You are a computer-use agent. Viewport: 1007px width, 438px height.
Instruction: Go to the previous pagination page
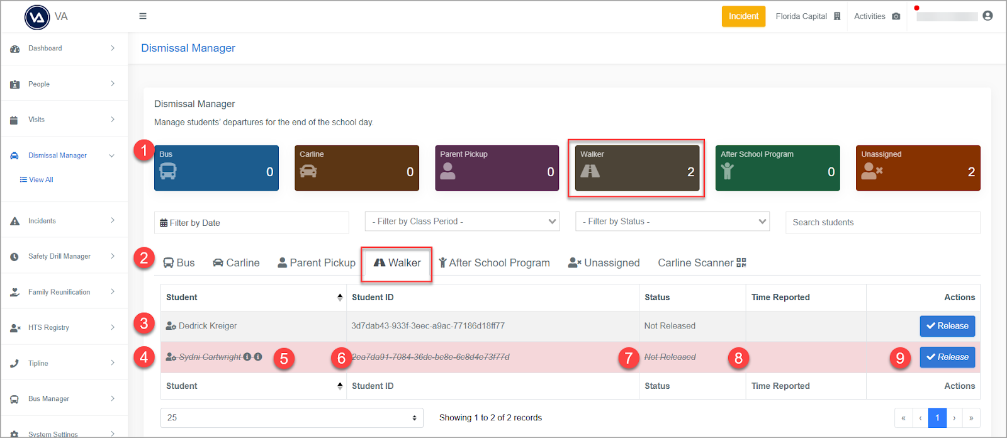click(920, 418)
